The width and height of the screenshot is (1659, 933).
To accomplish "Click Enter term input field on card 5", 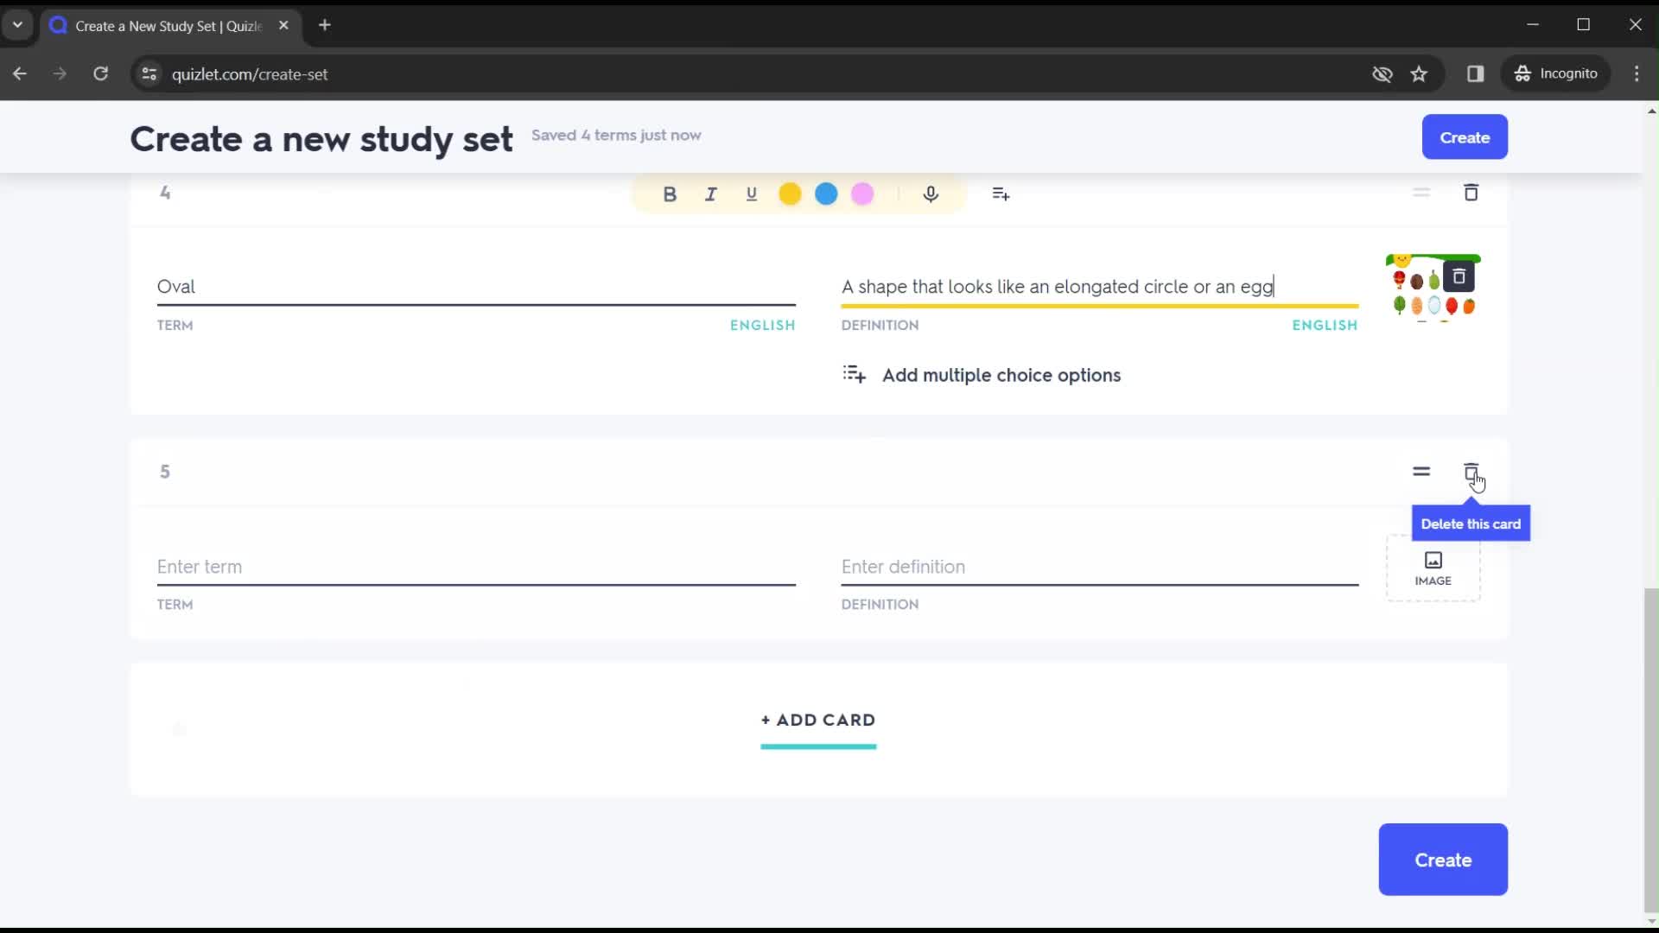I will click(x=475, y=566).
